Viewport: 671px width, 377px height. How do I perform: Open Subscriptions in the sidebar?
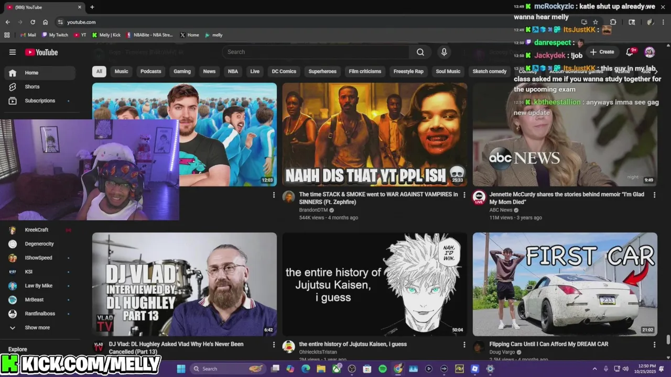coord(40,101)
